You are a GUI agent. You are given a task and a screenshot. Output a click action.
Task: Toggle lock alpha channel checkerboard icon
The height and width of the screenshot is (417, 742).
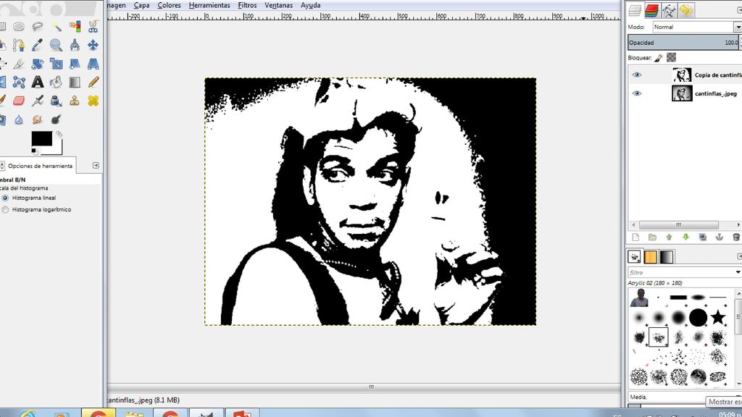coord(671,58)
